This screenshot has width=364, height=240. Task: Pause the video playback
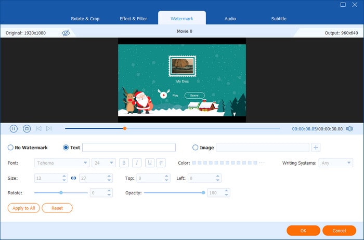(x=14, y=128)
